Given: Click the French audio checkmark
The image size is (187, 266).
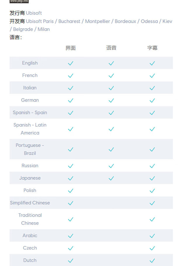Looking at the screenshot, I should pos(111,76).
